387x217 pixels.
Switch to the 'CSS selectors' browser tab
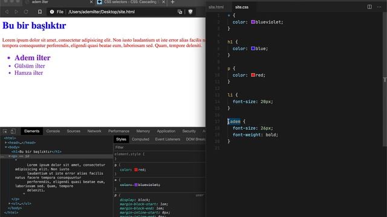click(131, 2)
